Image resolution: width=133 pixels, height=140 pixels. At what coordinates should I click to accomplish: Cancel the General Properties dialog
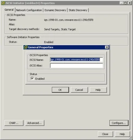coord(79,90)
